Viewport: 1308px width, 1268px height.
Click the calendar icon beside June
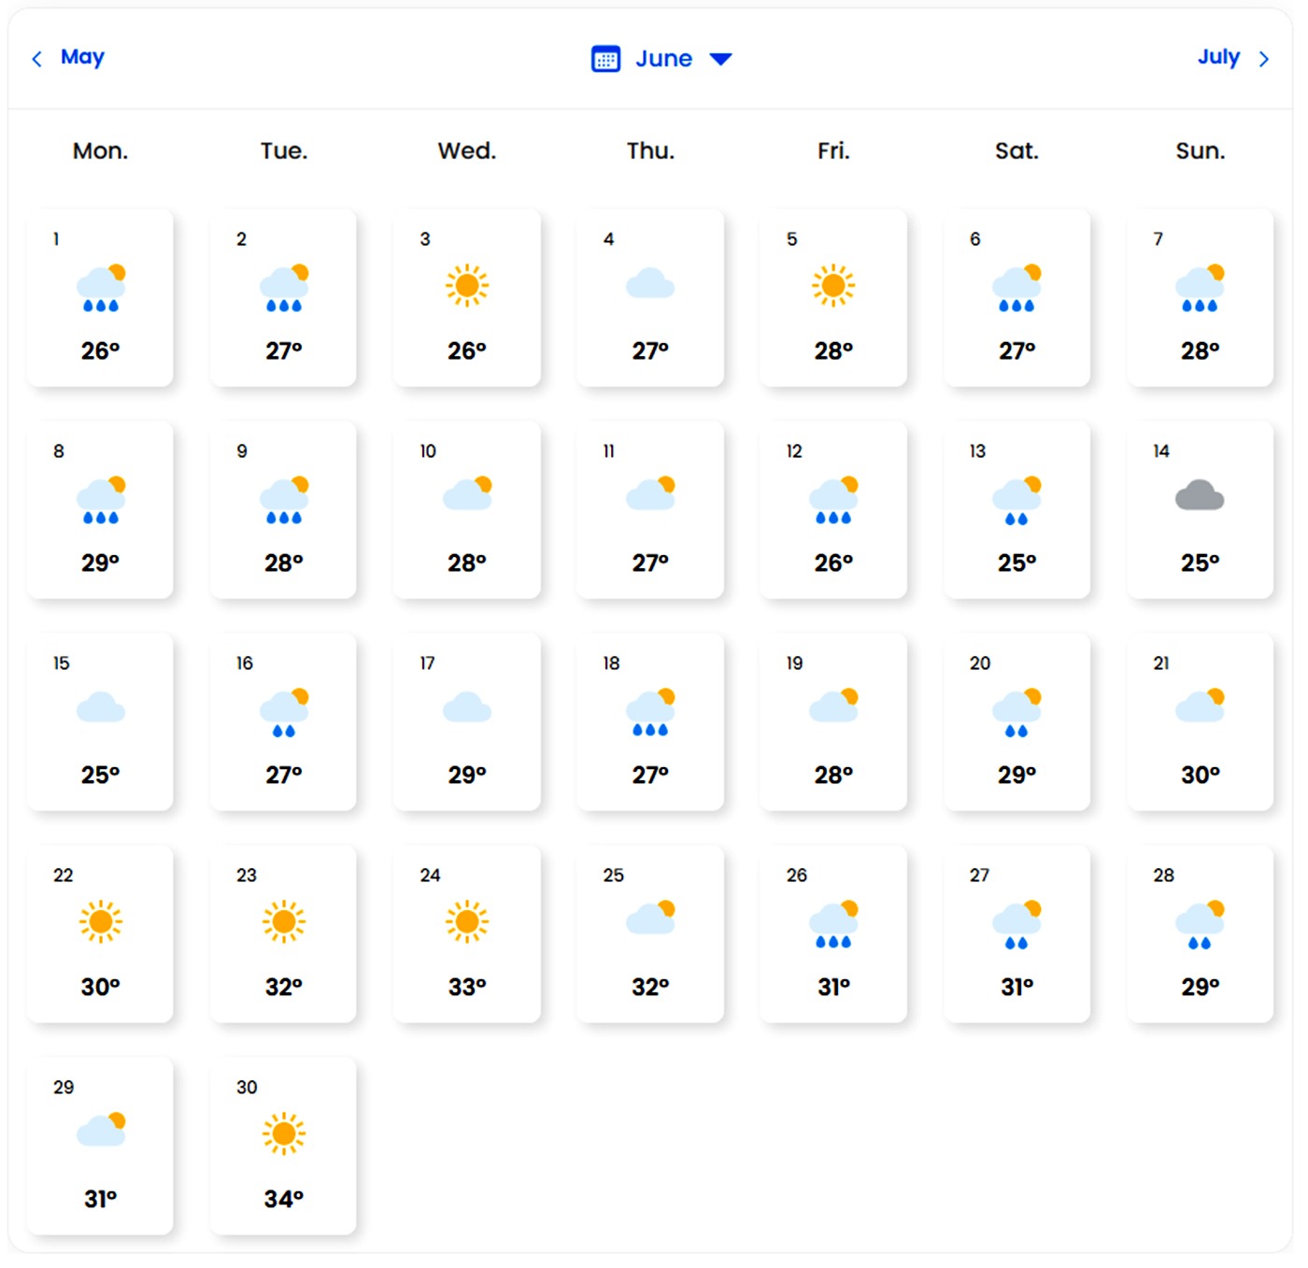[x=606, y=58]
